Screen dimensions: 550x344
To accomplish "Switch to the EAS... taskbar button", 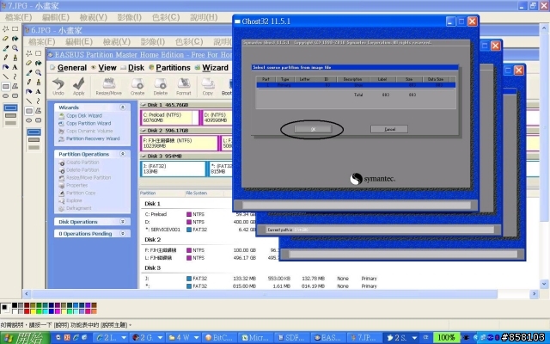I will (328, 338).
